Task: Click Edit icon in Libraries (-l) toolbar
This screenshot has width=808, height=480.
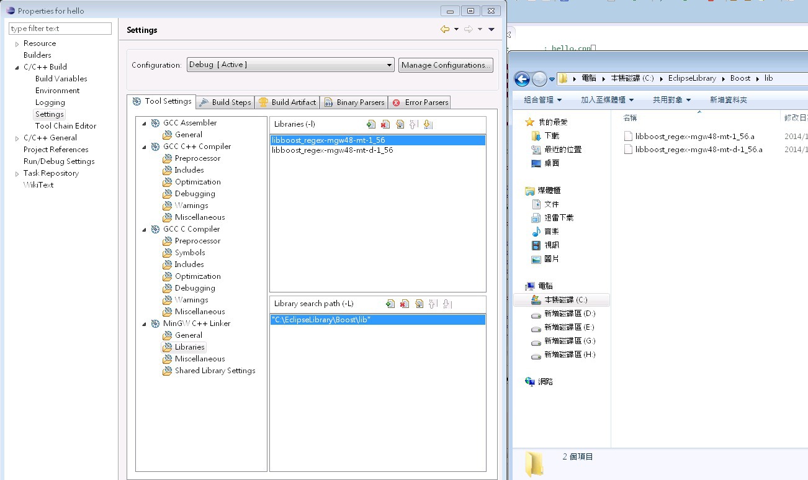Action: [x=400, y=124]
